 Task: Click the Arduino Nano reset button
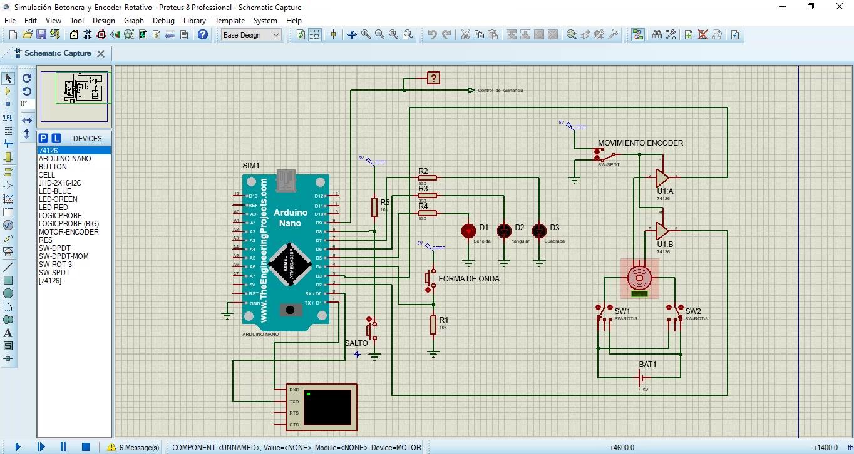click(x=289, y=310)
